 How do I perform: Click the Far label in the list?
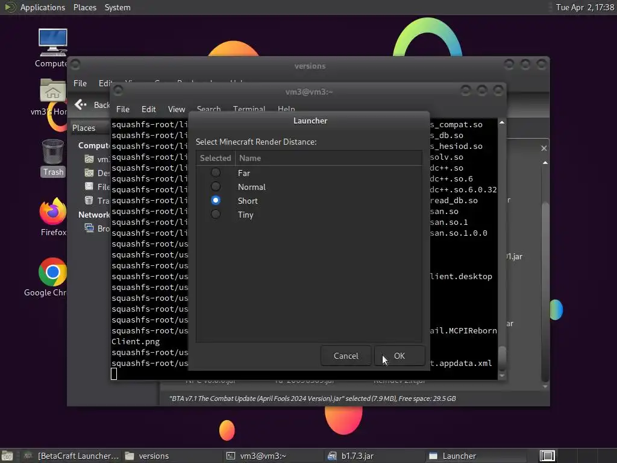click(244, 173)
